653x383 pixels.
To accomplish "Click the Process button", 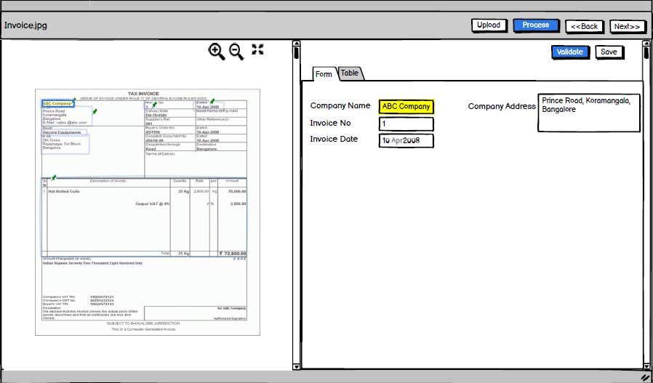I will (536, 25).
